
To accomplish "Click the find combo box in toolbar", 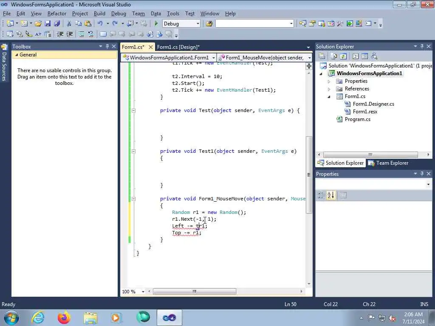I will pos(254,24).
